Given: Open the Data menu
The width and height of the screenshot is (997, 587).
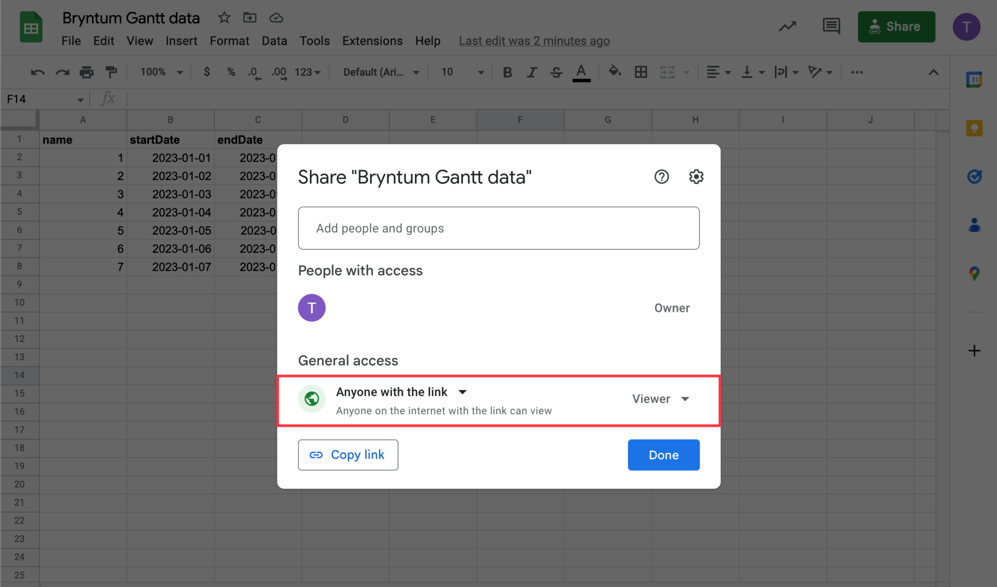Looking at the screenshot, I should (x=274, y=41).
